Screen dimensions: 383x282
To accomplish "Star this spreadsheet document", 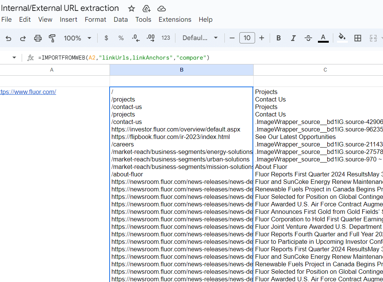I will 131,9.
